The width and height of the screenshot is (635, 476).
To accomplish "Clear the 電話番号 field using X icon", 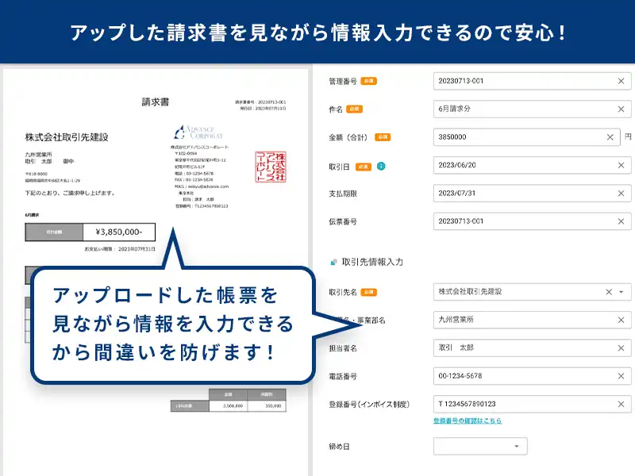I will tap(621, 376).
